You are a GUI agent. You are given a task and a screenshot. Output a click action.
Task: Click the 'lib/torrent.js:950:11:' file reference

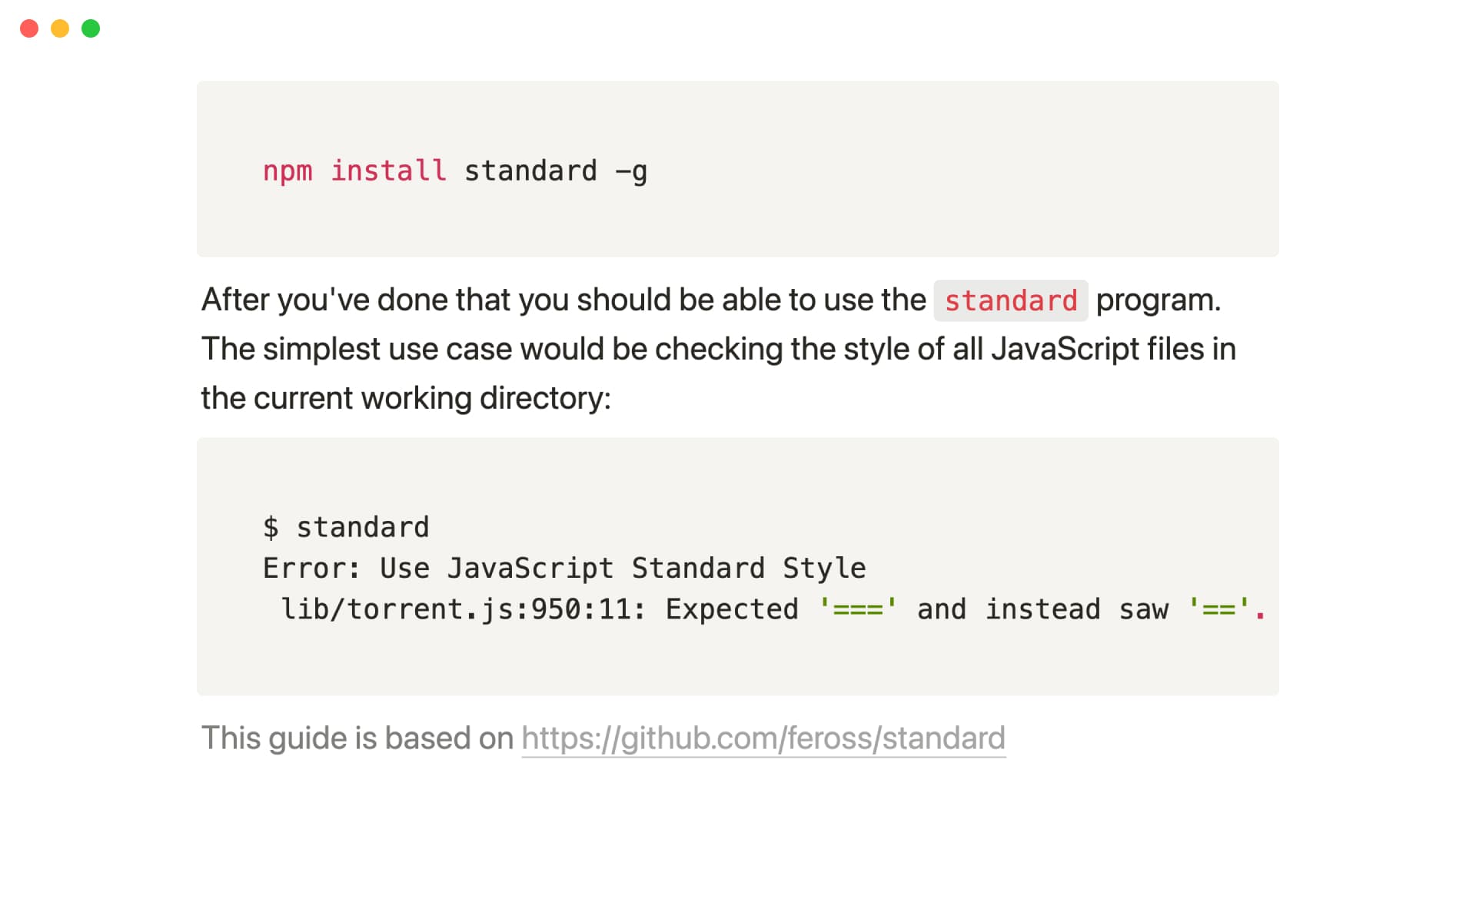point(463,609)
